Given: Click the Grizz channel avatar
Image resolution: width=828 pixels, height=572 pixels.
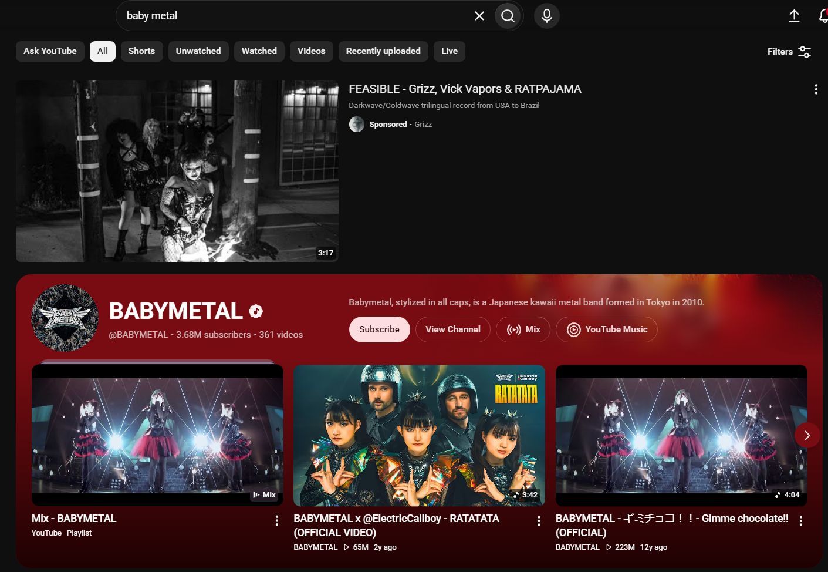Looking at the screenshot, I should (357, 124).
